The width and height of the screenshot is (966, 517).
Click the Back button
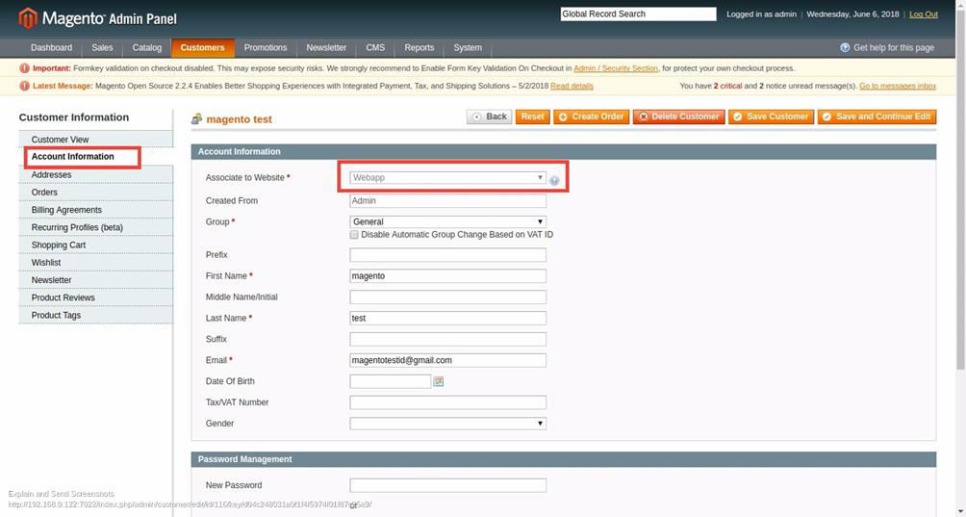(489, 116)
